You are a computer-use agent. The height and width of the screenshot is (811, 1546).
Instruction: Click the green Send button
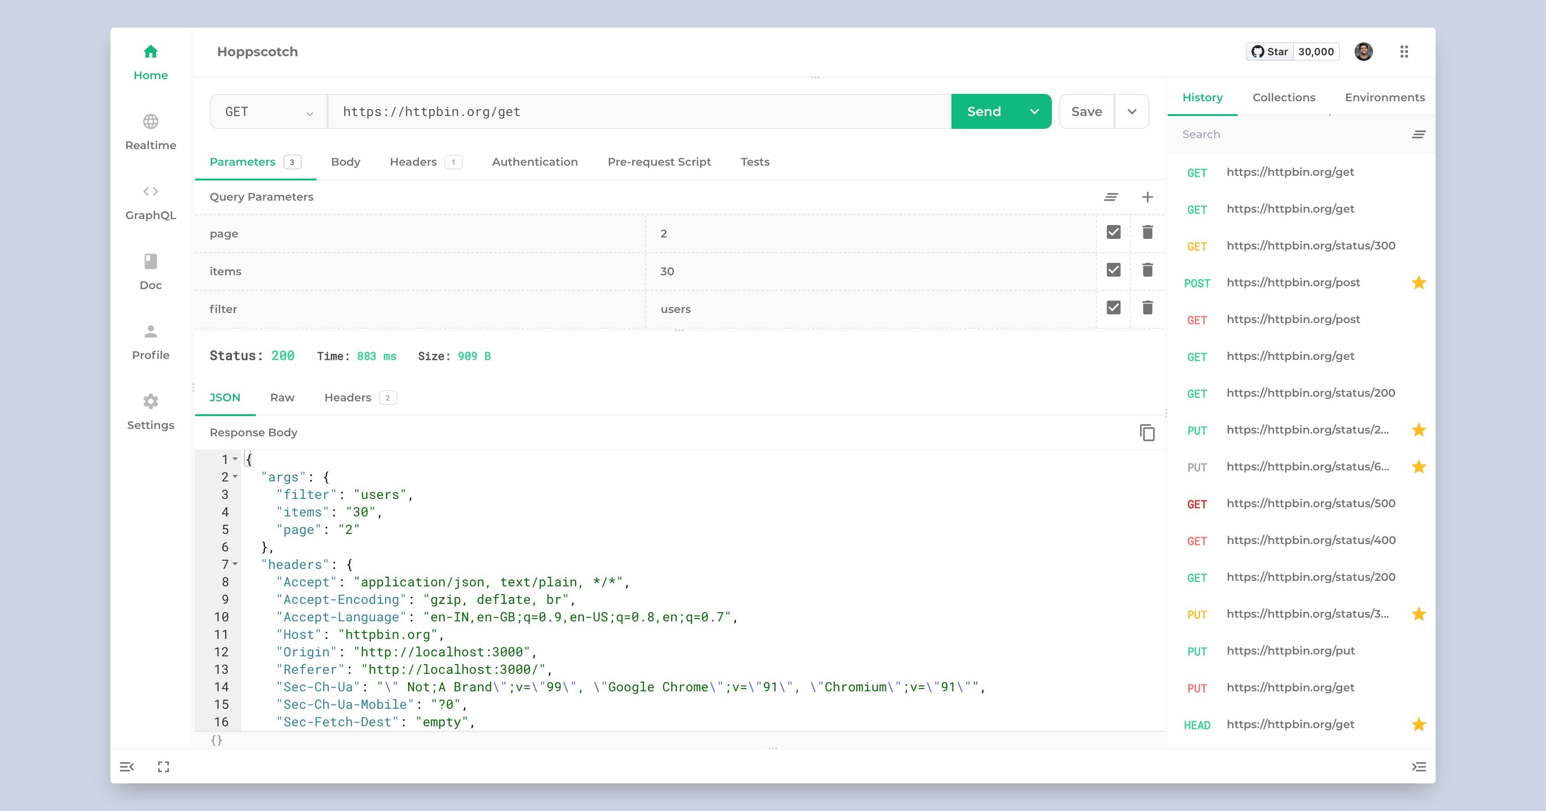click(x=984, y=112)
